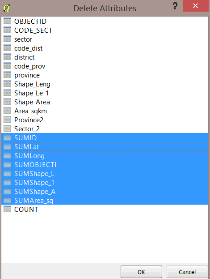Dismiss the dialog with Cancel
This screenshot has height=279, width=210.
pos(187,272)
